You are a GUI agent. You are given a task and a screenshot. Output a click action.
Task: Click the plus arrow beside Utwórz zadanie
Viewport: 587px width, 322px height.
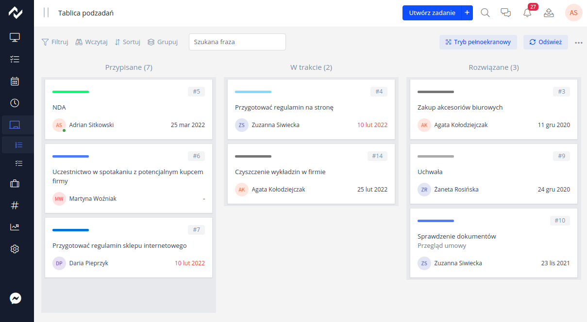[x=467, y=13]
